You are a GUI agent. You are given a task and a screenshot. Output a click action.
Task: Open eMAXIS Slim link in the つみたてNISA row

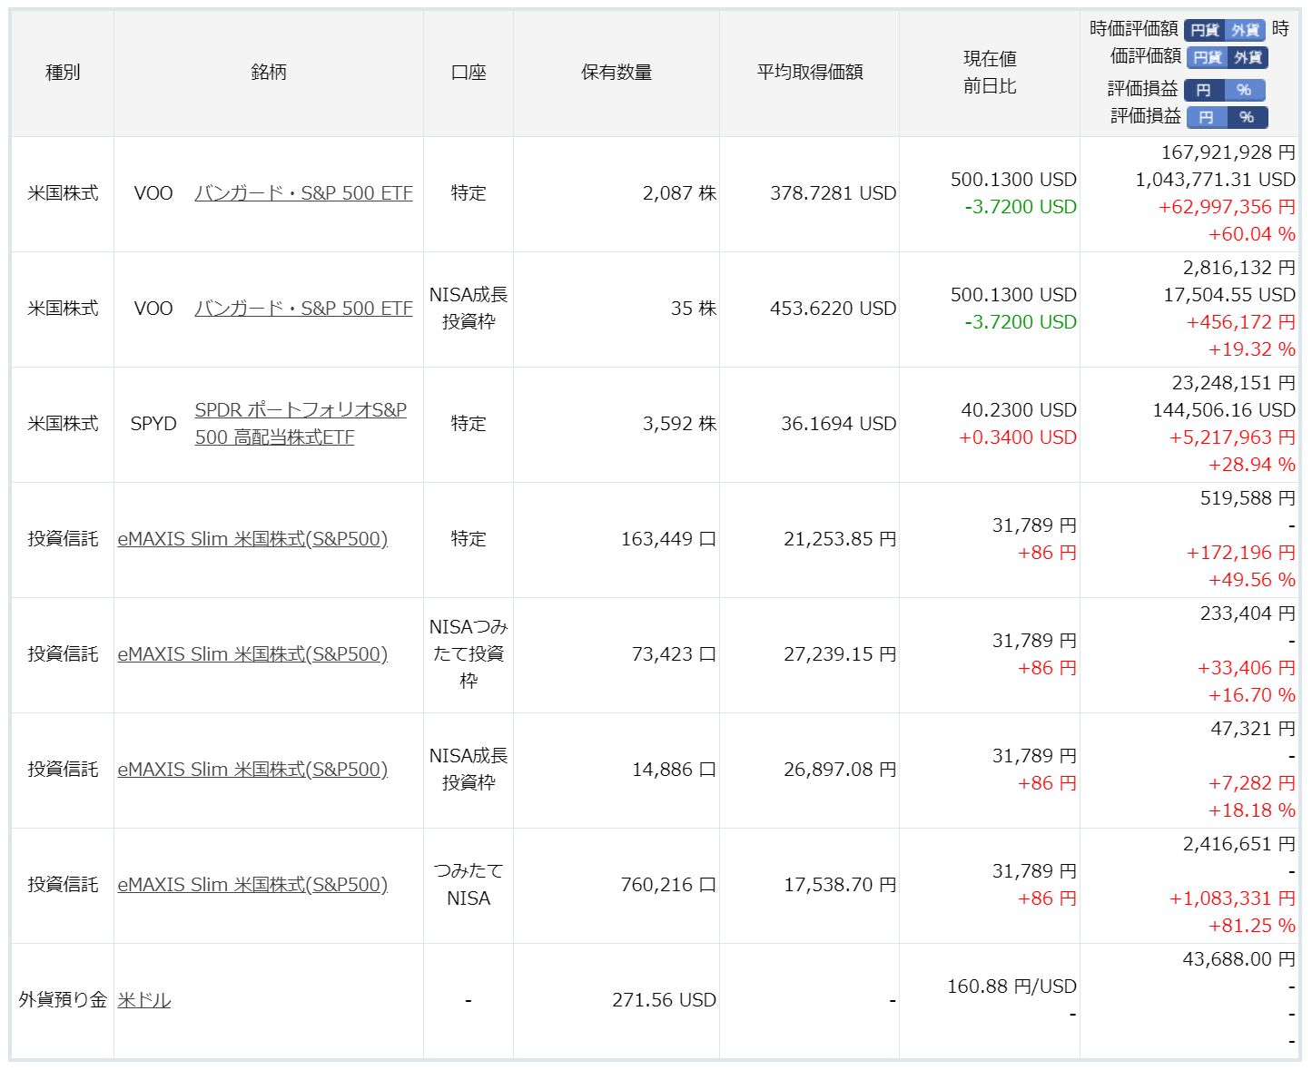pyautogui.click(x=252, y=885)
